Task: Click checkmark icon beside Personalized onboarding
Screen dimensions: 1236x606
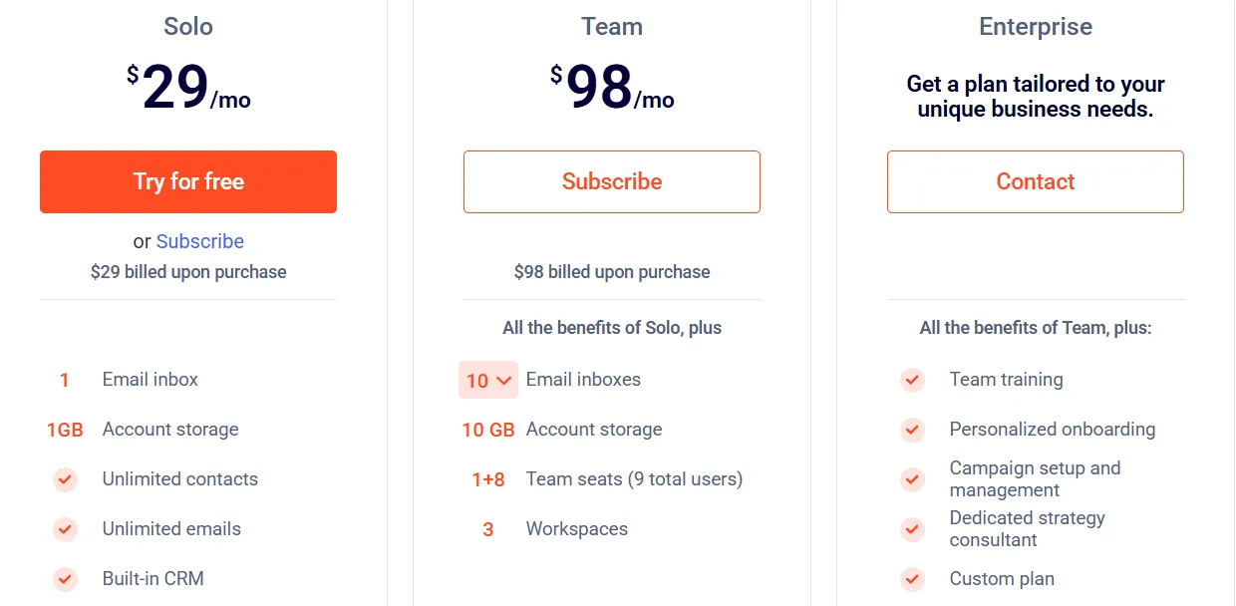Action: point(912,430)
